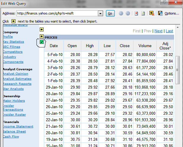Open the Insider Roster link
This screenshot has width=183, height=147.
pyautogui.click(x=14, y=115)
